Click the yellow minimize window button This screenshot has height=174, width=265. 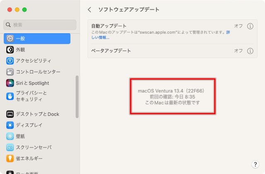tap(17, 10)
